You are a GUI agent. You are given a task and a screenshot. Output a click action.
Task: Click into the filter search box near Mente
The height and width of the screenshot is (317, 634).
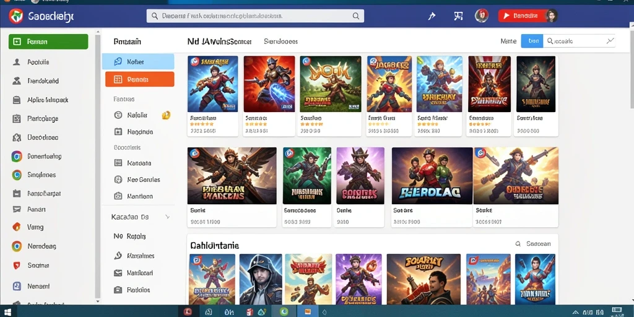[x=579, y=41]
